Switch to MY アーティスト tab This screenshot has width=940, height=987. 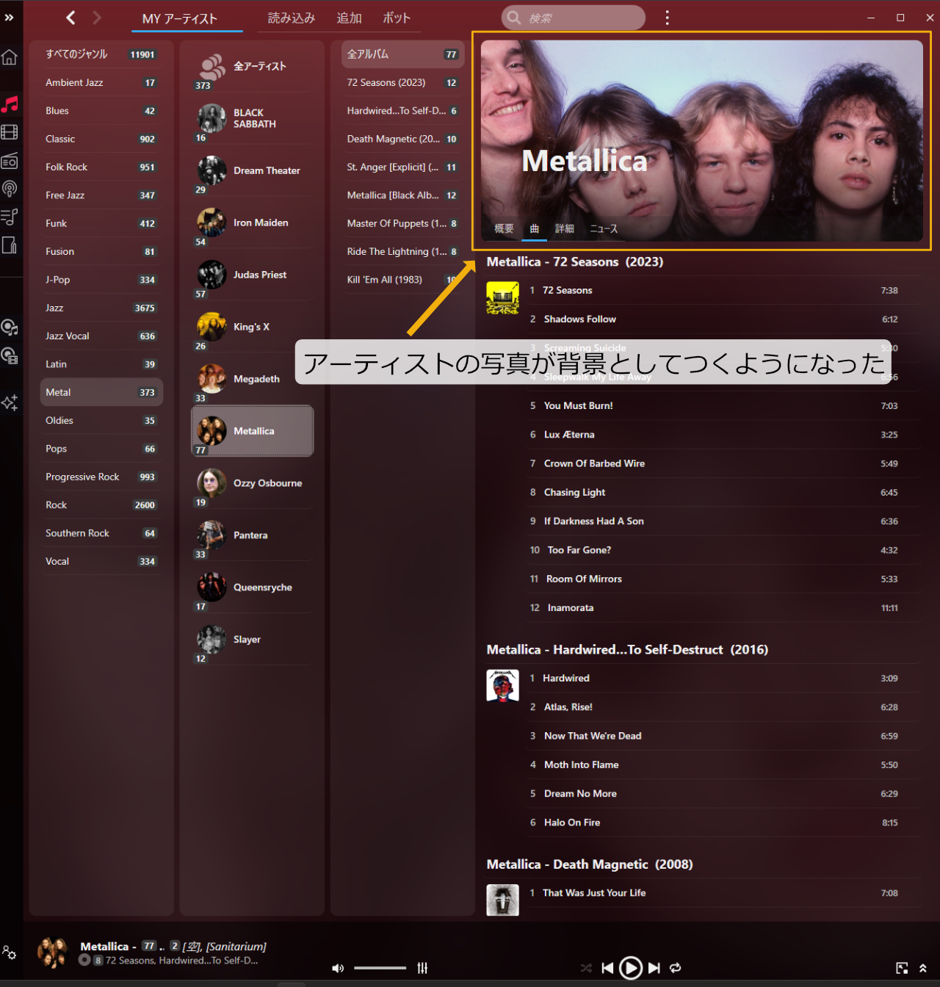click(x=180, y=18)
